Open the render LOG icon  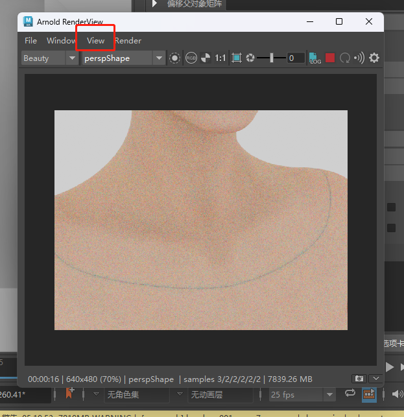coord(315,58)
